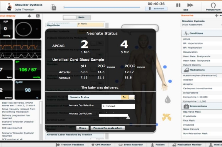This screenshot has height=147, width=222.
Task: Pause the simulation with the pause icon
Action: [x=178, y=5]
